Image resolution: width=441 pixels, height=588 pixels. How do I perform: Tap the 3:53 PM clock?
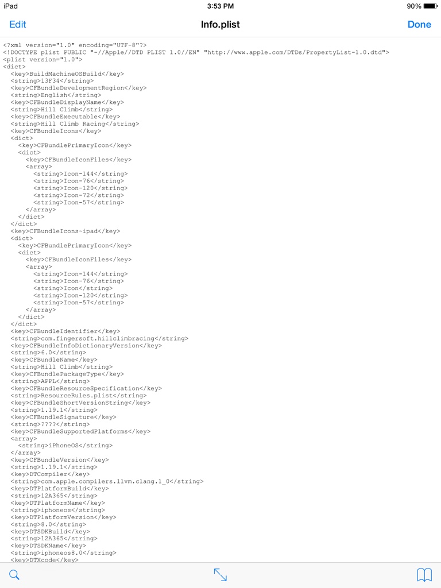coord(220,6)
